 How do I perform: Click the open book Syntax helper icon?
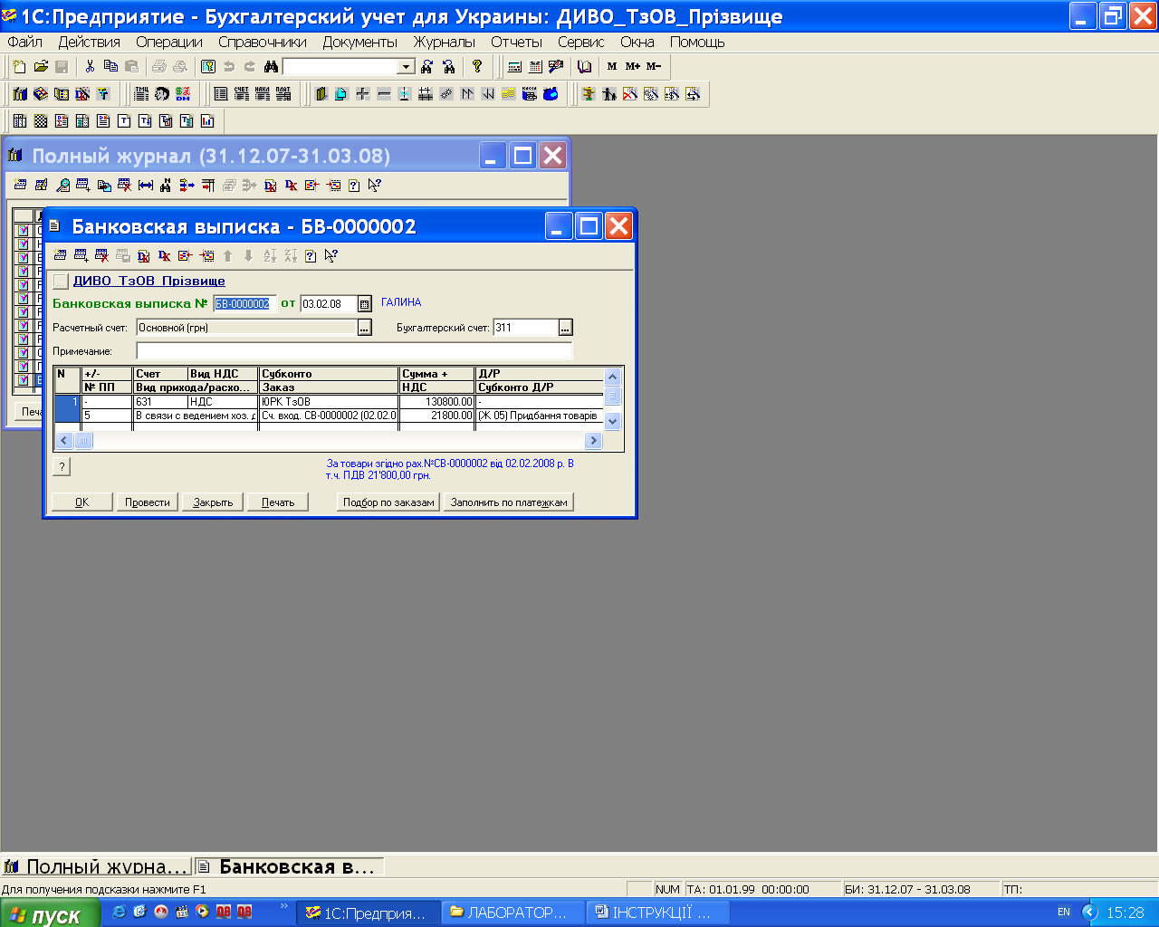click(585, 67)
